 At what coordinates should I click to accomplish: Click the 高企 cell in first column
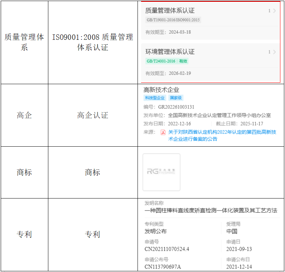point(24,115)
